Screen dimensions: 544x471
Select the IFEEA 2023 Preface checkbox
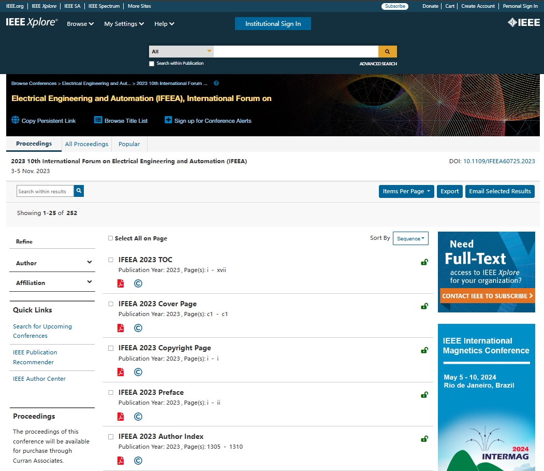click(111, 392)
